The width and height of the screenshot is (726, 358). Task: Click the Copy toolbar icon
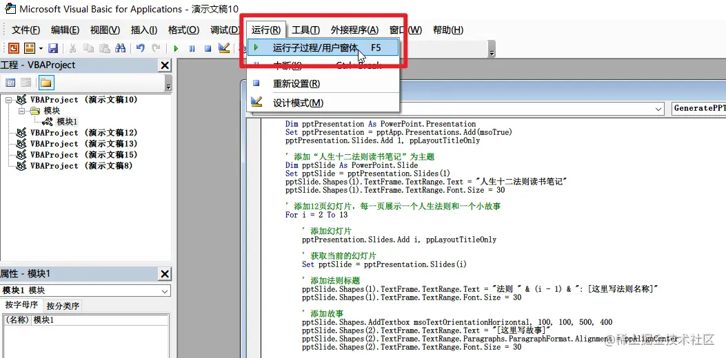[88, 48]
